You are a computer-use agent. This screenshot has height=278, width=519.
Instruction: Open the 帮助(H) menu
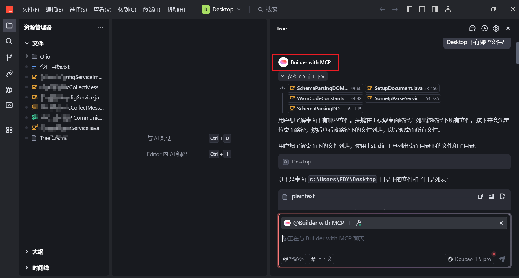(x=176, y=9)
